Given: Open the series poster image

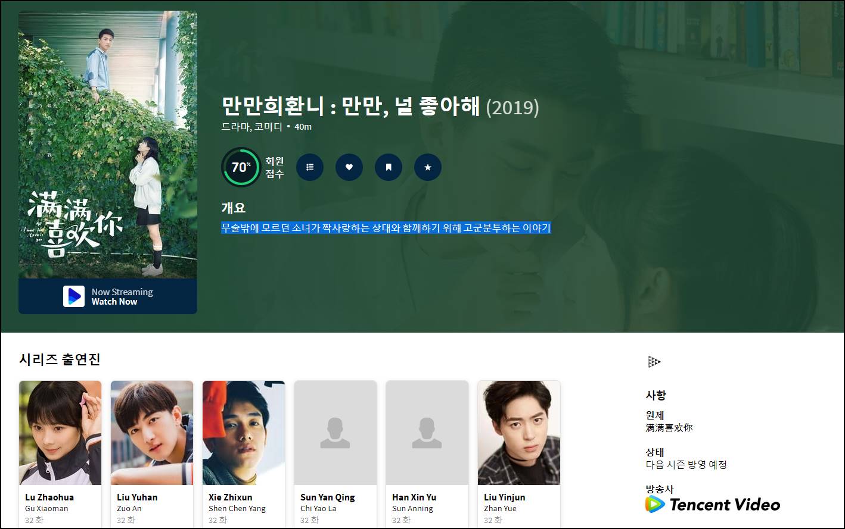Looking at the screenshot, I should tap(108, 145).
